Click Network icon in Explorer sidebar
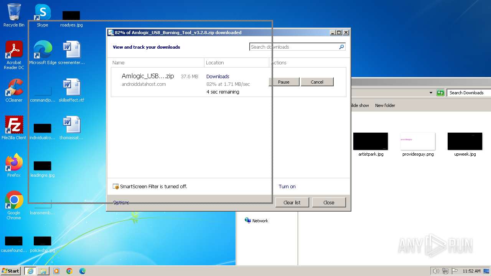 [x=256, y=221]
